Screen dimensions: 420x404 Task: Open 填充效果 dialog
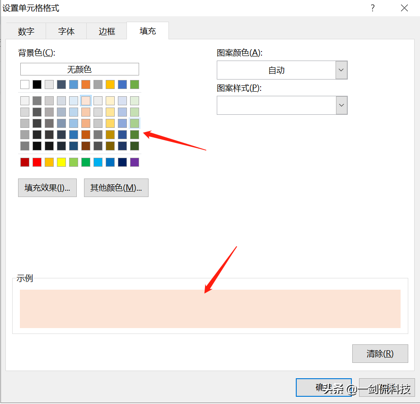point(47,188)
